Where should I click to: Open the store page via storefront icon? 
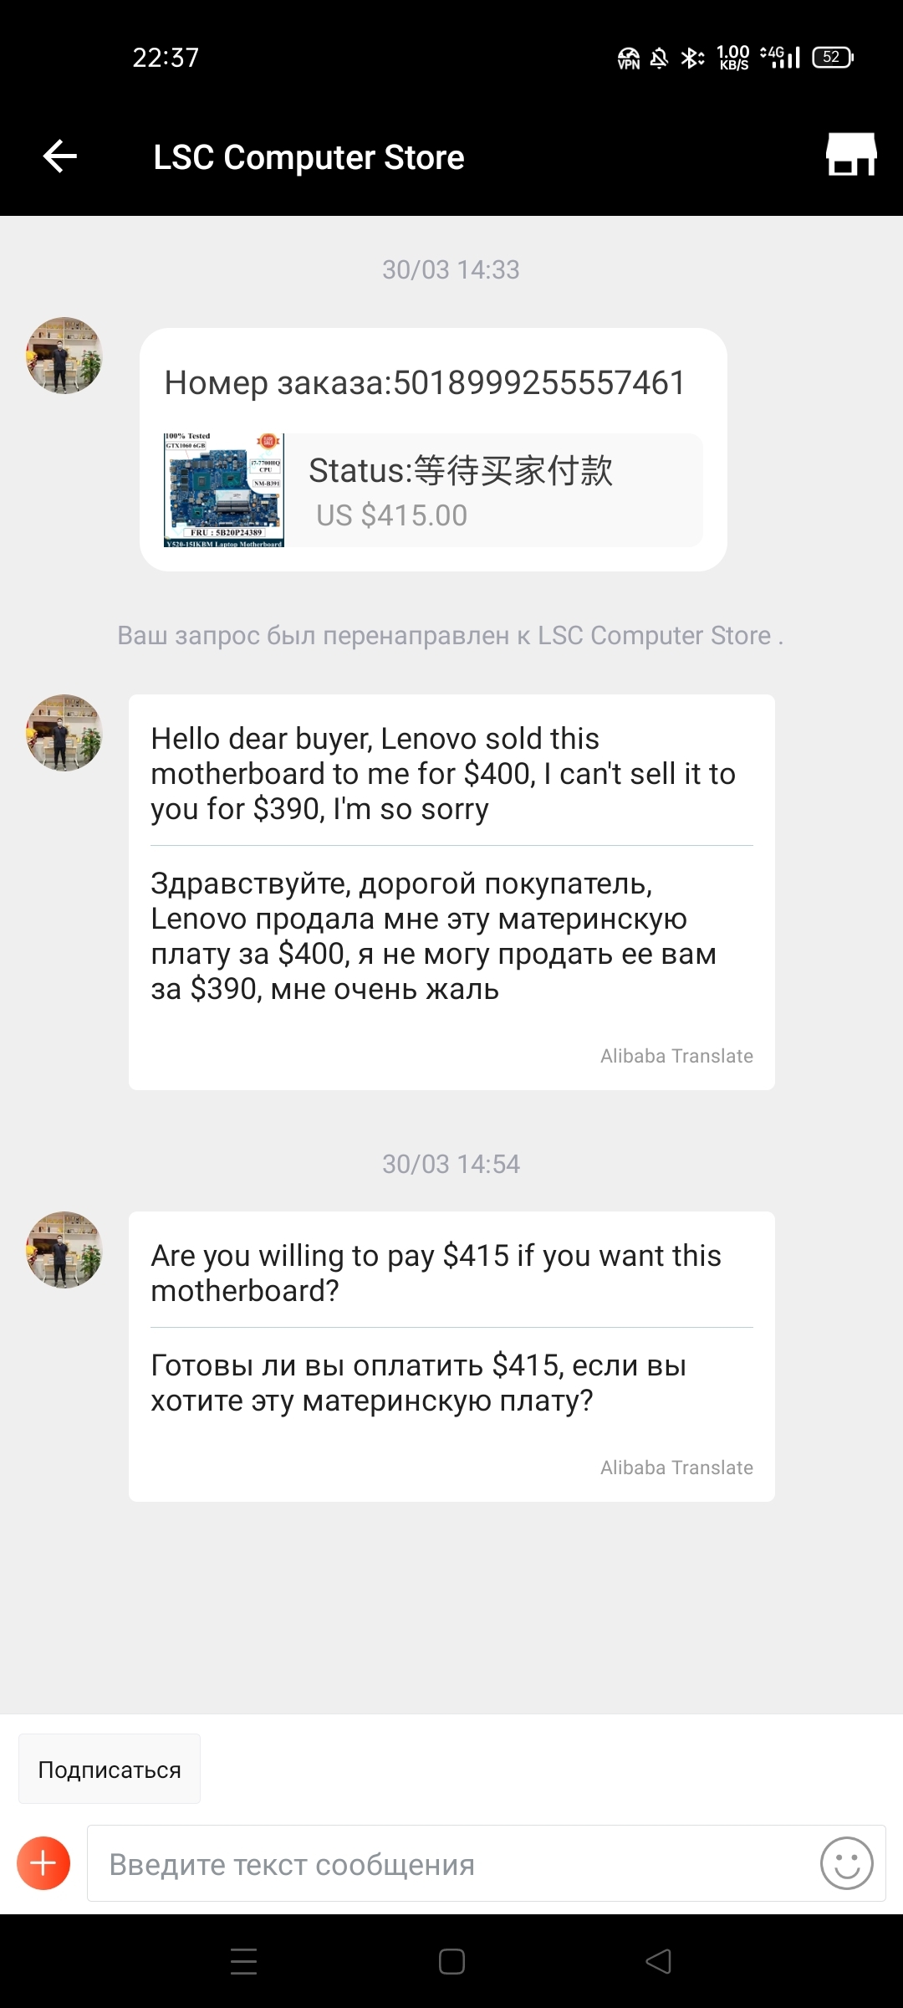(x=850, y=155)
